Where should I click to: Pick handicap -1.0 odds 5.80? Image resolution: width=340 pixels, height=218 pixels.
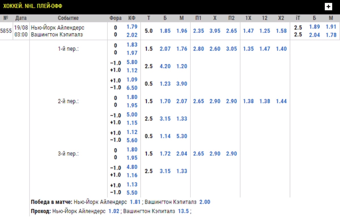point(132,62)
